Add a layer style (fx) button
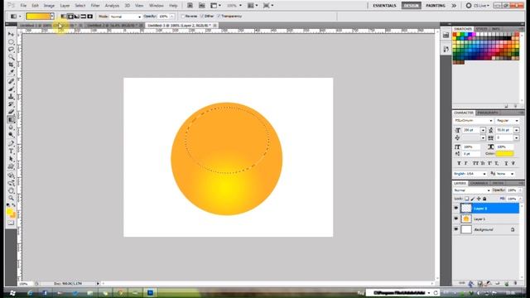Viewport: 530px width, 298px height. pos(471,283)
